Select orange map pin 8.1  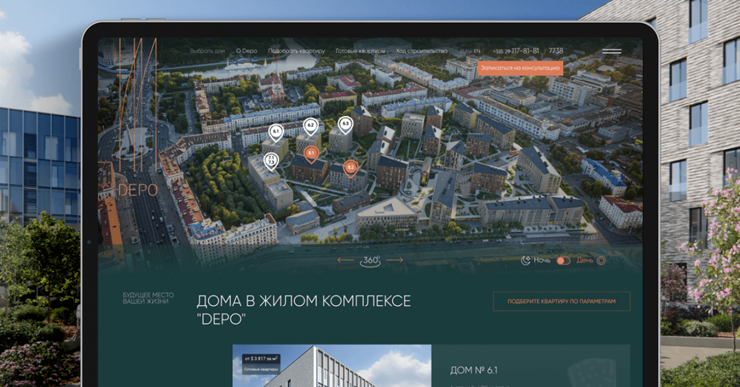point(311,155)
